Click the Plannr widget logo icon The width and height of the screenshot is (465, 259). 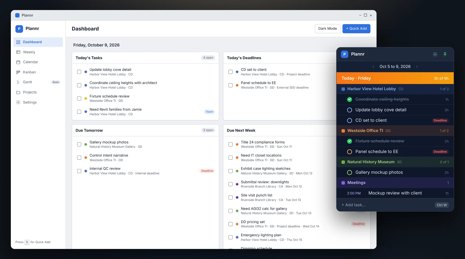(344, 54)
